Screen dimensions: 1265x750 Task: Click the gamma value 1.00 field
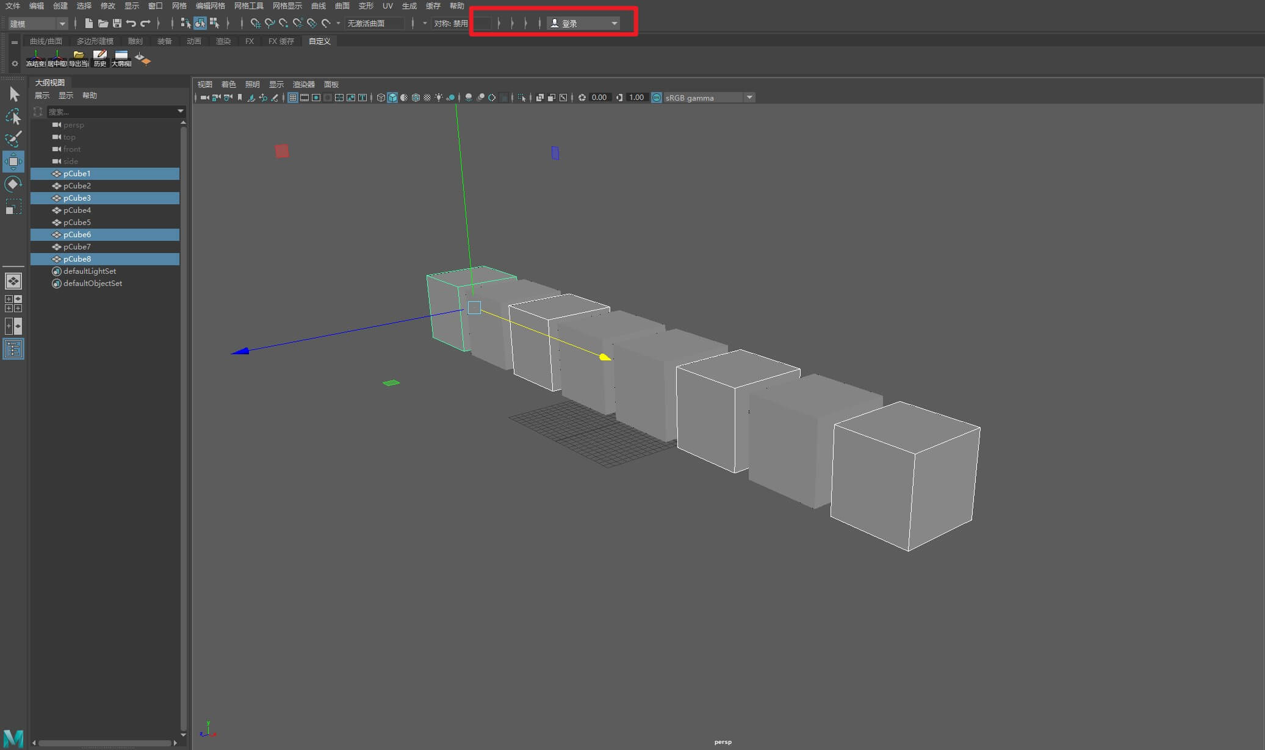[636, 98]
